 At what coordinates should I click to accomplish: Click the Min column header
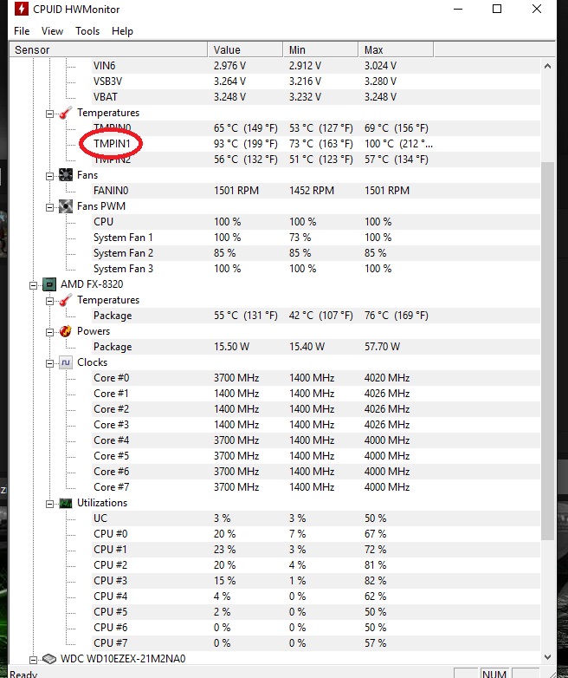point(320,49)
